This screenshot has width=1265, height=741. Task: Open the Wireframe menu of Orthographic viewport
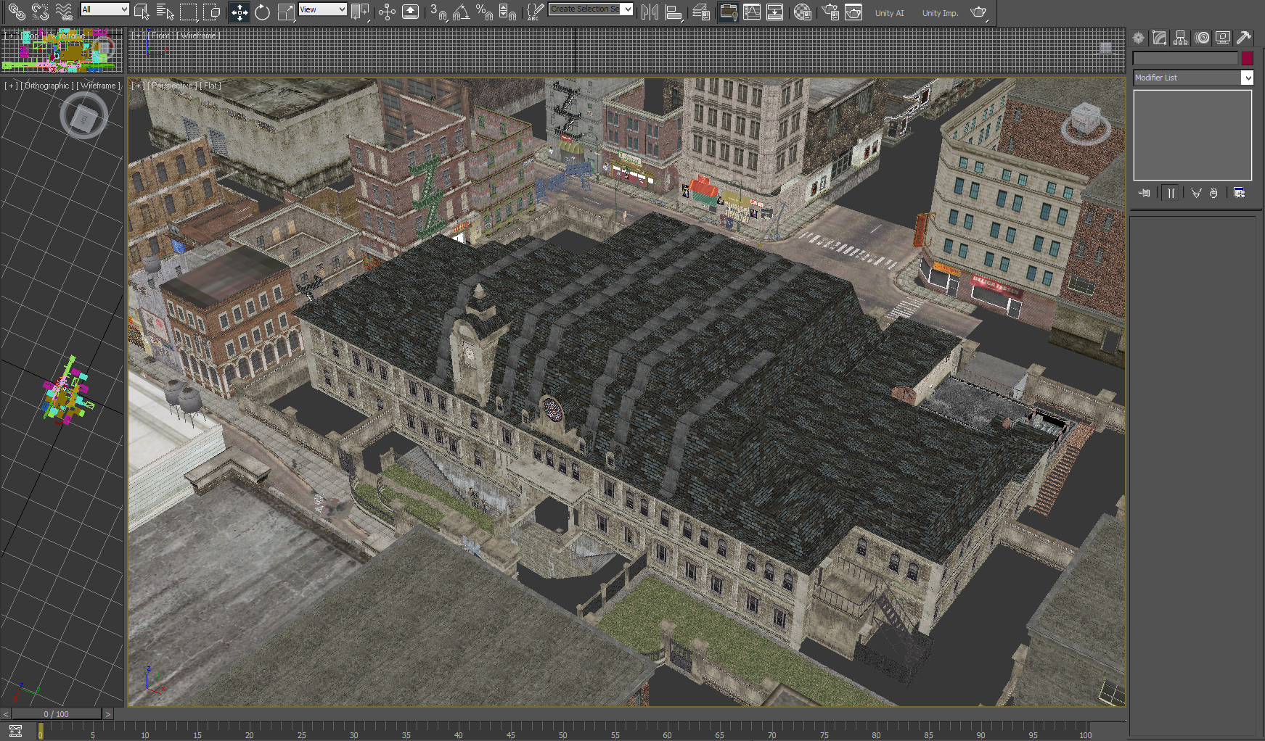tap(99, 86)
